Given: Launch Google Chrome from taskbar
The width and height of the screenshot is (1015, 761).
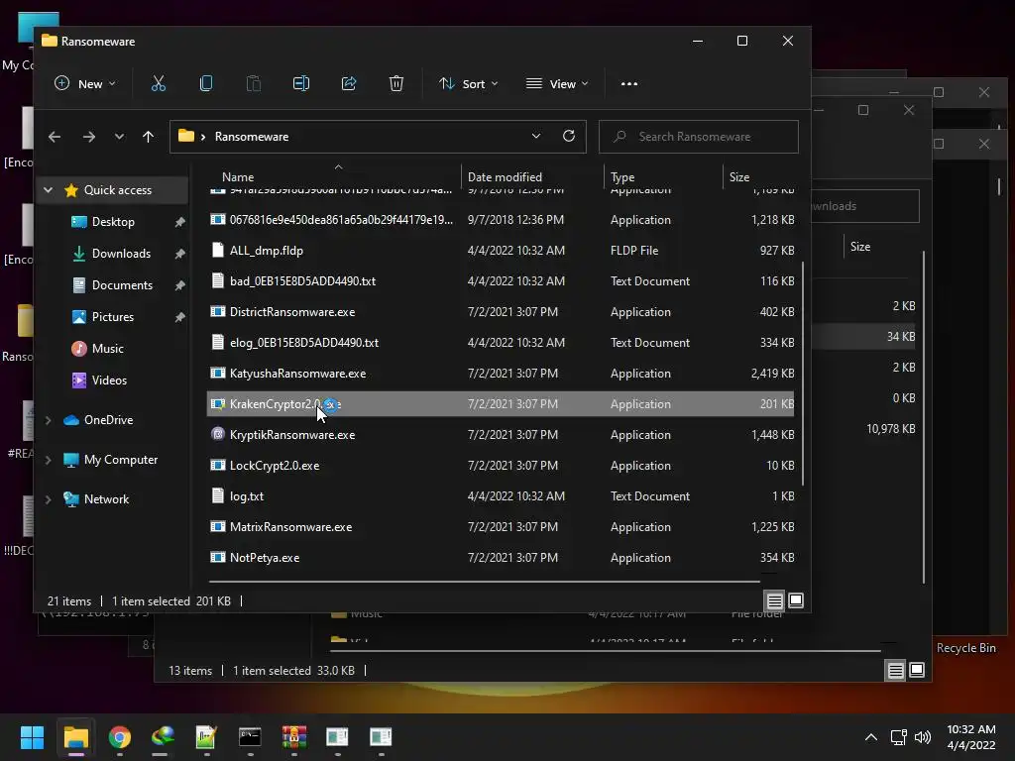Looking at the screenshot, I should pos(120,737).
